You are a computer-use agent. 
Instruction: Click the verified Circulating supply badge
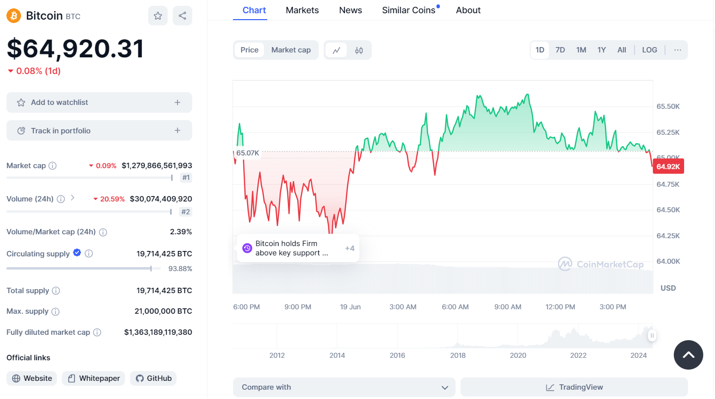pos(77,252)
